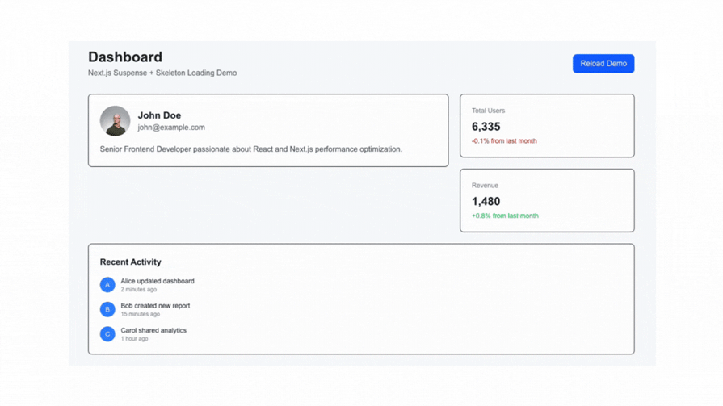Viewport: 723px width, 406px height.
Task: Open the 'Carol shared analytics' activity entry
Action: point(153,330)
